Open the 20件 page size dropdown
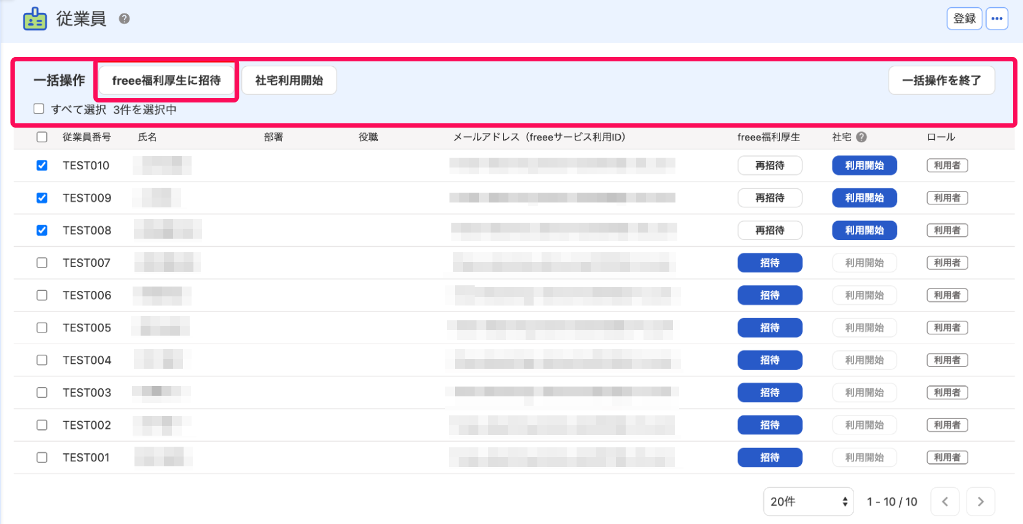1023x524 pixels. point(808,501)
